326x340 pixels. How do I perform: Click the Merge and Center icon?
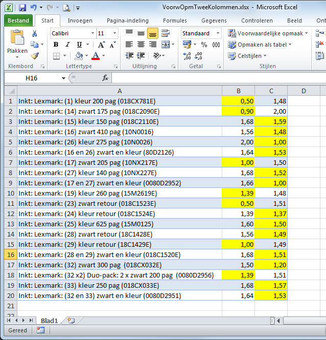(x=166, y=45)
